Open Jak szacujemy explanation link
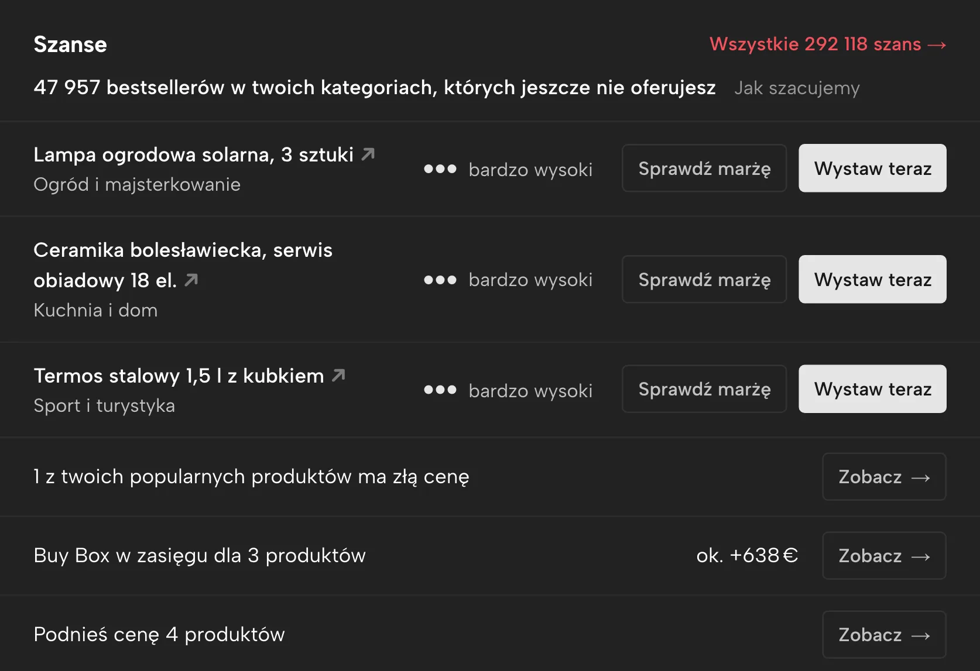Screen dimensions: 980x671 click(797, 88)
